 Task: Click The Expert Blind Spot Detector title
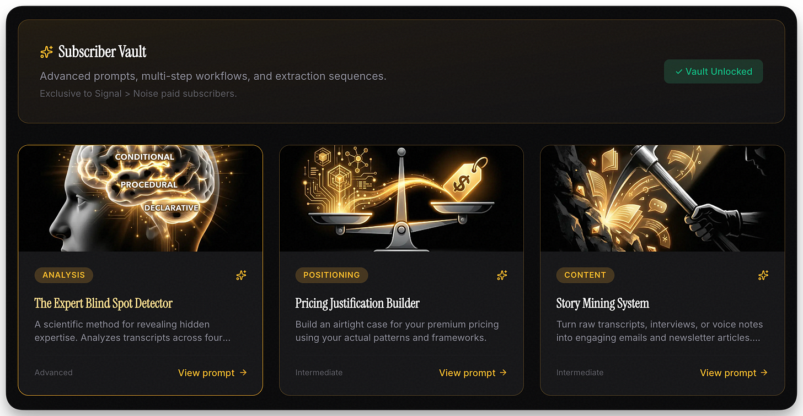point(104,303)
